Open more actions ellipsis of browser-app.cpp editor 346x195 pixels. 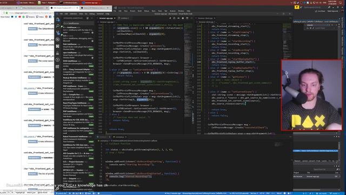(191, 18)
